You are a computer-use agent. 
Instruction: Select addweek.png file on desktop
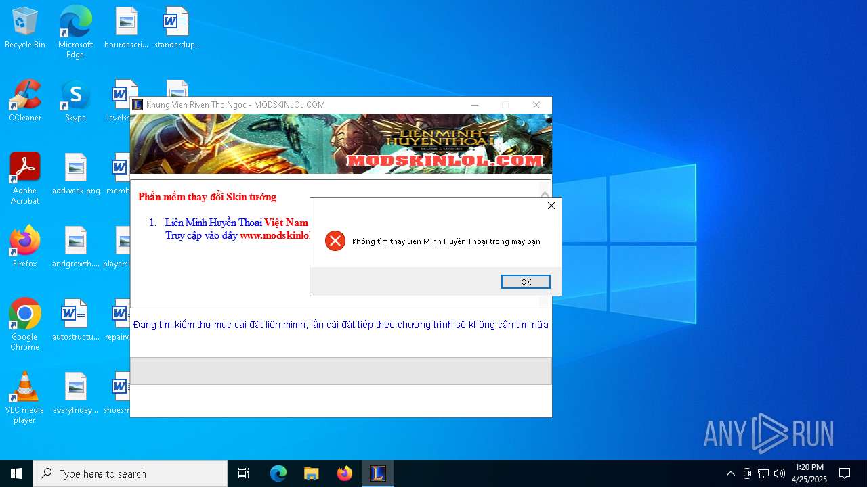pos(76,175)
